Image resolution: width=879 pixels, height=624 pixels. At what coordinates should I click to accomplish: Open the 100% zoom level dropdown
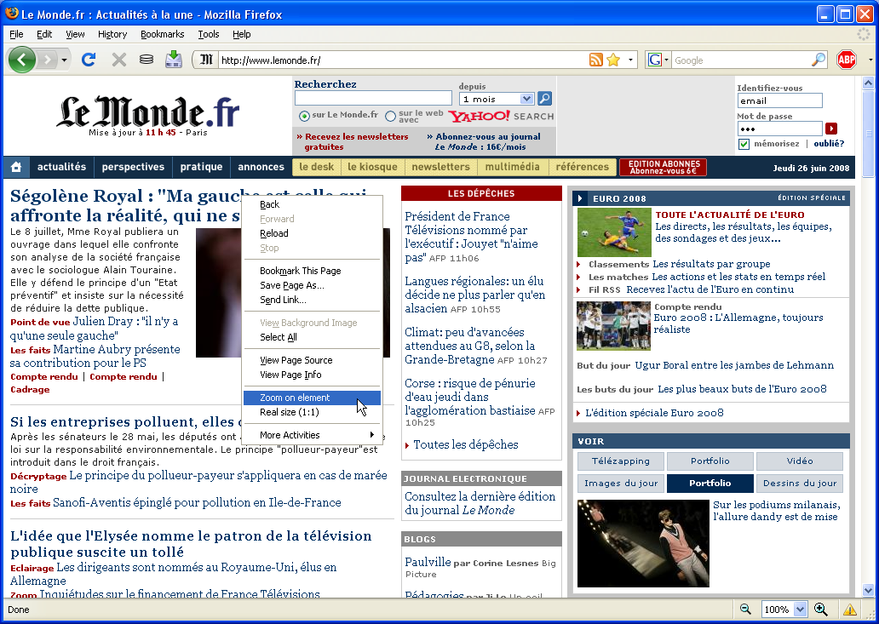coord(800,609)
